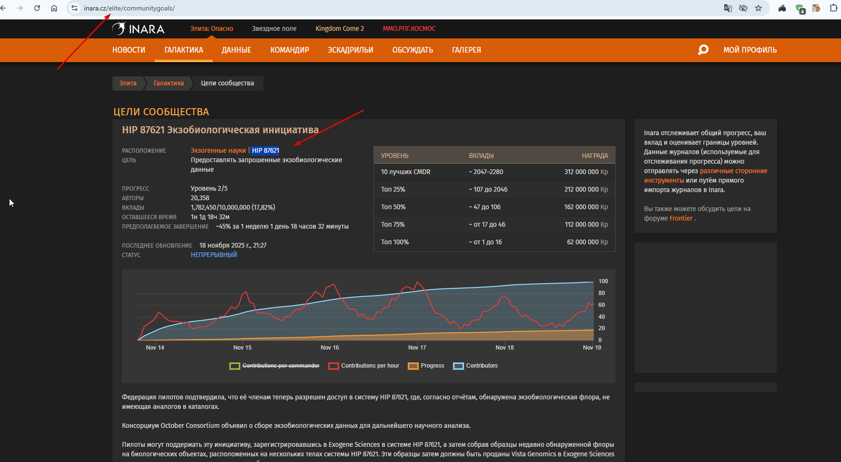The image size is (841, 462).
Task: Click the browser address bar URL
Action: (x=129, y=8)
